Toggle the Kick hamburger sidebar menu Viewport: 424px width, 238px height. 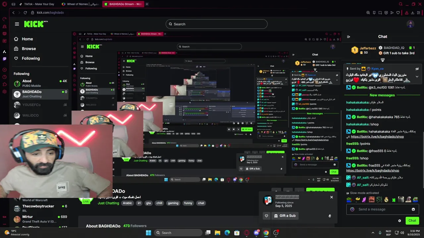pyautogui.click(x=17, y=24)
